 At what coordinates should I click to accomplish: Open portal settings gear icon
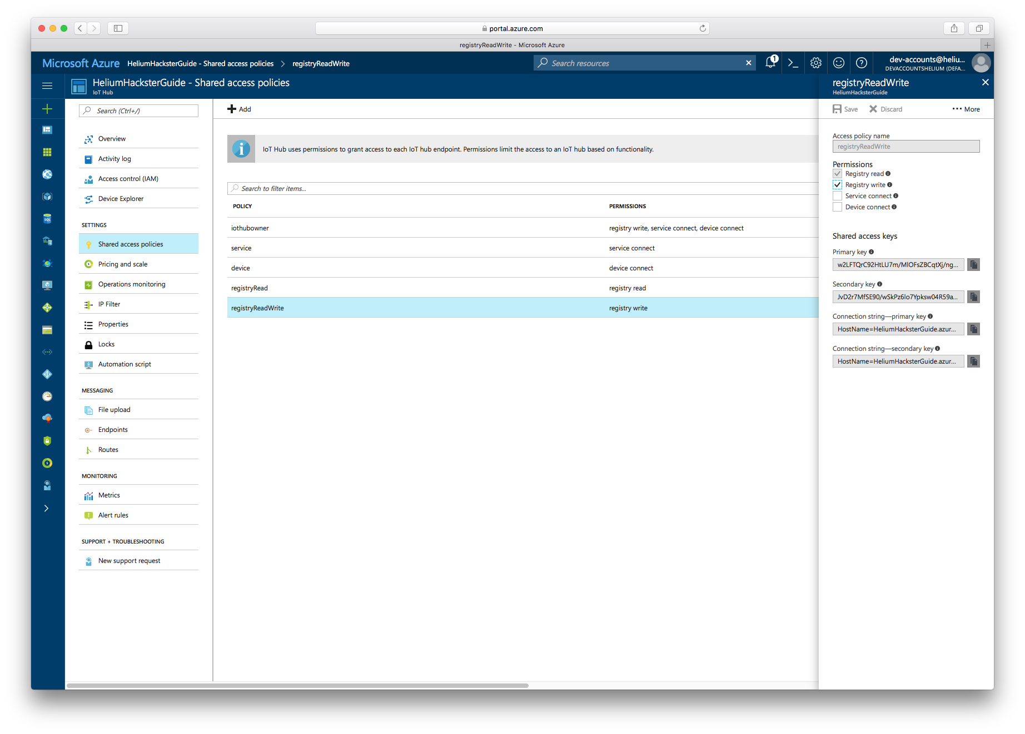[x=816, y=63]
